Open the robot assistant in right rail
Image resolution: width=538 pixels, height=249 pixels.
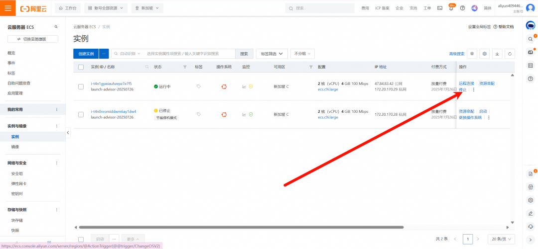tap(530, 25)
